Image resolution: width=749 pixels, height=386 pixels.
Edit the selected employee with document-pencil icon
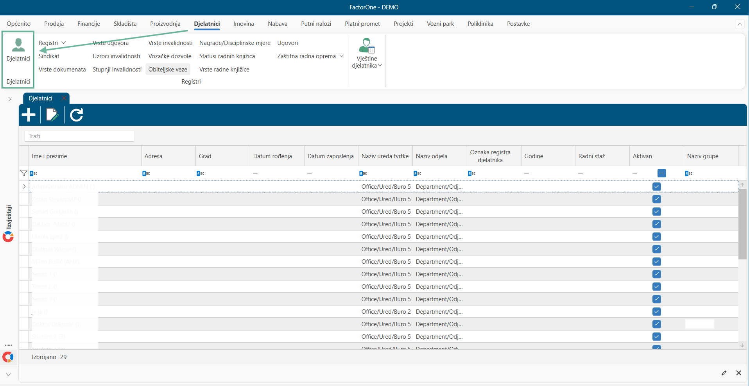tap(52, 115)
